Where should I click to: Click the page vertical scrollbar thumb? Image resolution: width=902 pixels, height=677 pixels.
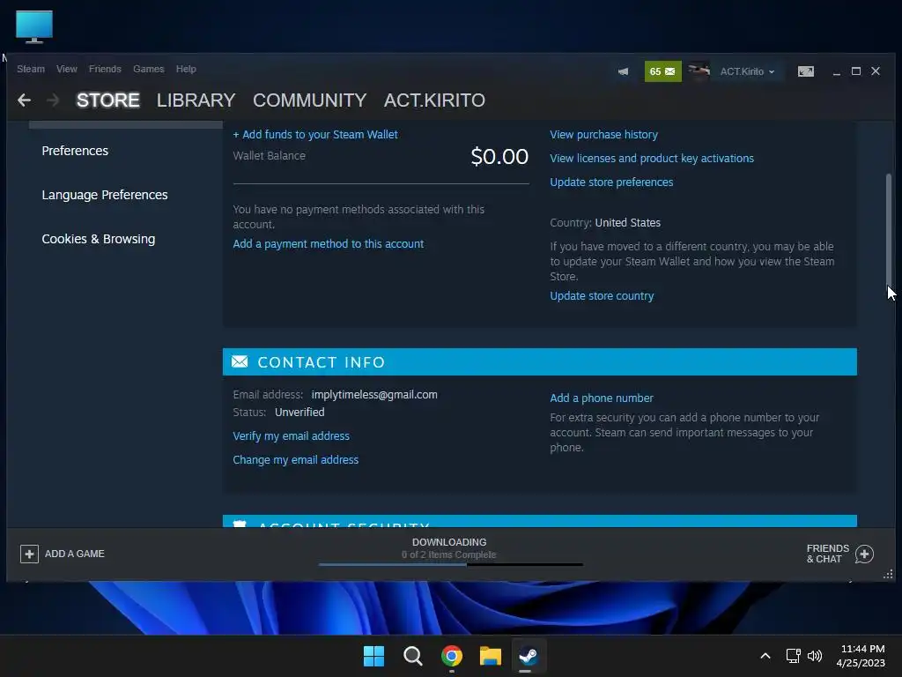[x=888, y=229]
